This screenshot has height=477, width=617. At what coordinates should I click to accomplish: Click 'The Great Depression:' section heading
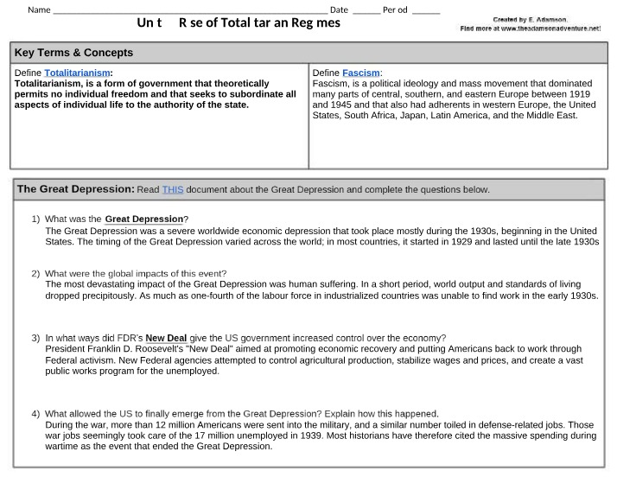pos(75,189)
